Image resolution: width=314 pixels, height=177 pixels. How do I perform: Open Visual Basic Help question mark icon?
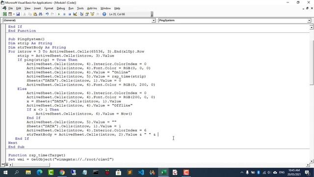click(104, 14)
